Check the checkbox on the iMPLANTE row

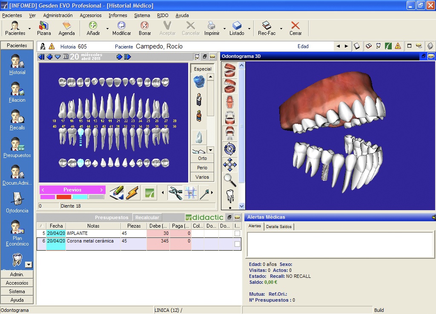pyautogui.click(x=238, y=233)
